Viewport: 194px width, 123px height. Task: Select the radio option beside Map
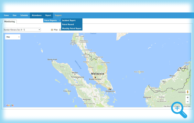60,30
